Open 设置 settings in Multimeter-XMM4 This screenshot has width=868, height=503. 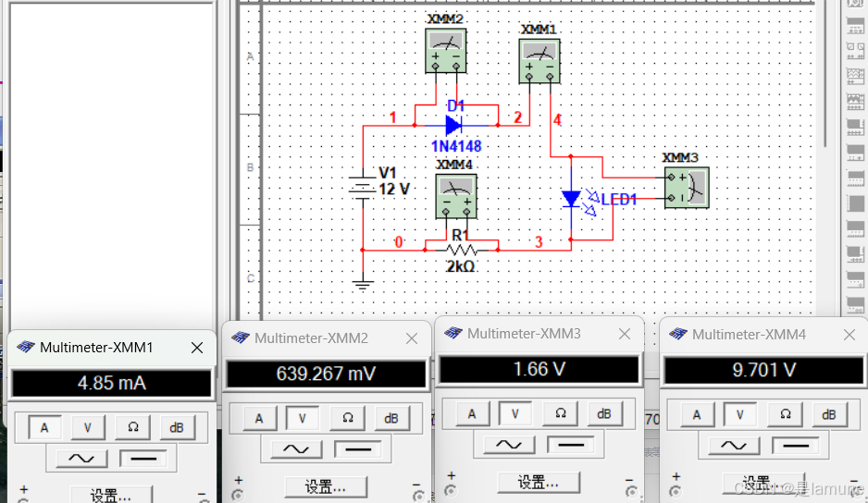763,483
